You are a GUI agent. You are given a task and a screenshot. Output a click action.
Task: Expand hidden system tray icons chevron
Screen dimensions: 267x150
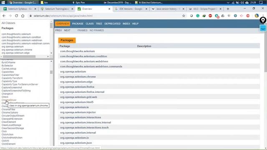228,2
